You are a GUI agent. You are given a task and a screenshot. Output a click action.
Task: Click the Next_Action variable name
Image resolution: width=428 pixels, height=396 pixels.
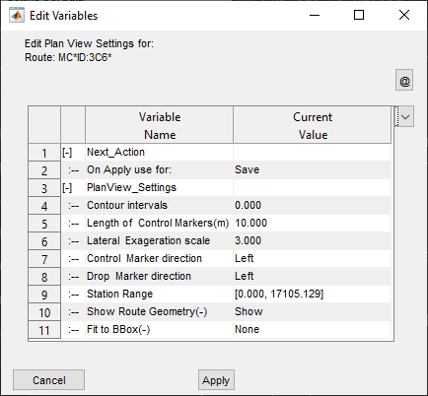coord(159,152)
